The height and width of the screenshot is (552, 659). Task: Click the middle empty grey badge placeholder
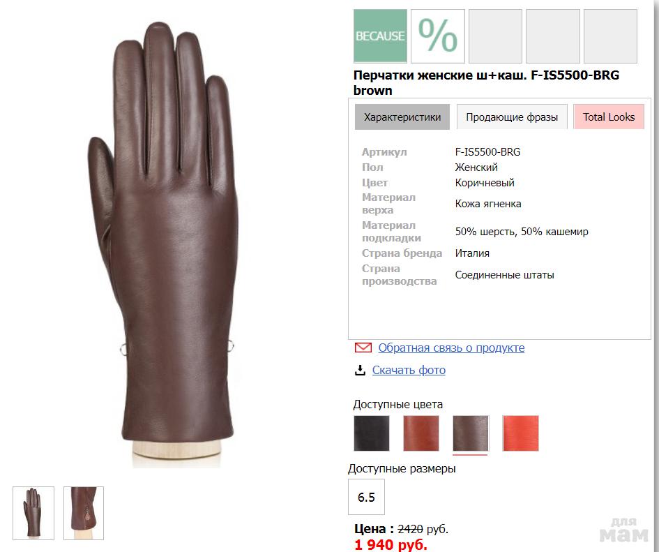pos(553,36)
